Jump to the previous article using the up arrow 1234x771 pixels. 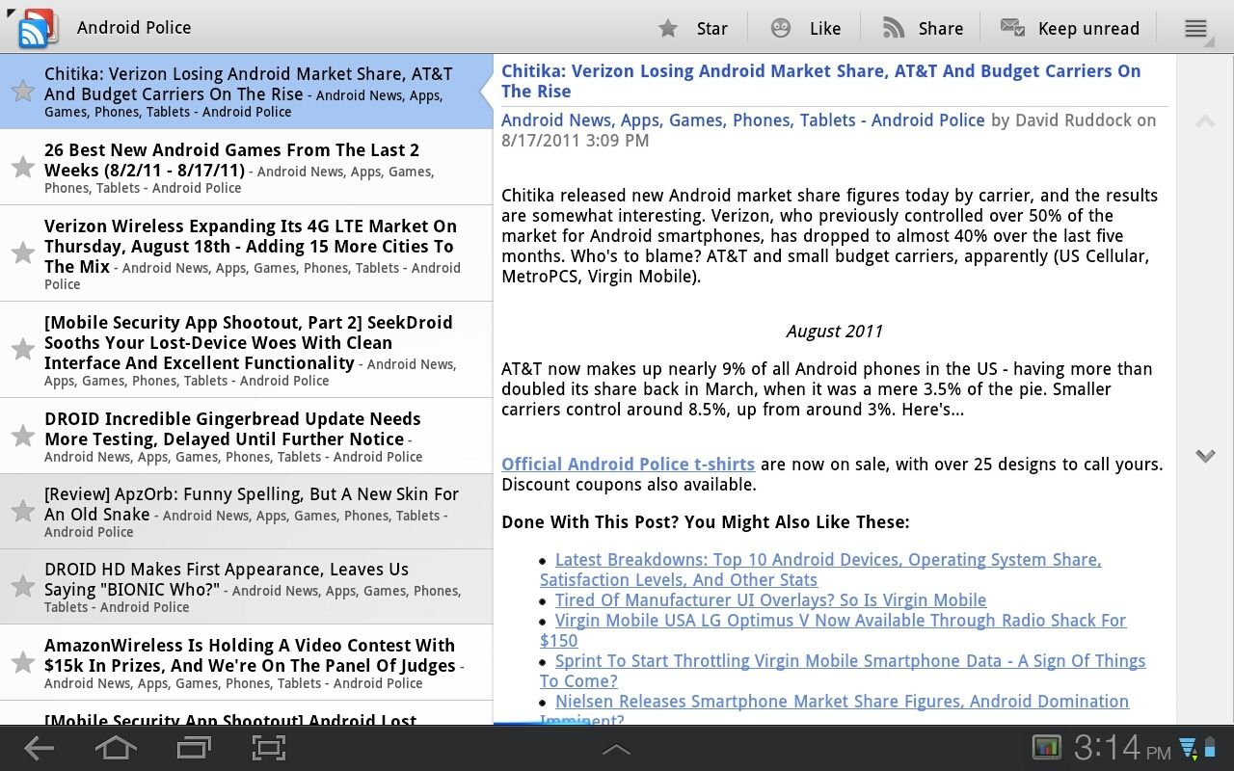1205,120
